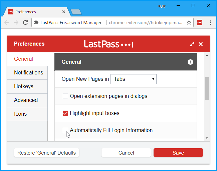Expand the Preferences dialog with arrows icon

pyautogui.click(x=192, y=44)
